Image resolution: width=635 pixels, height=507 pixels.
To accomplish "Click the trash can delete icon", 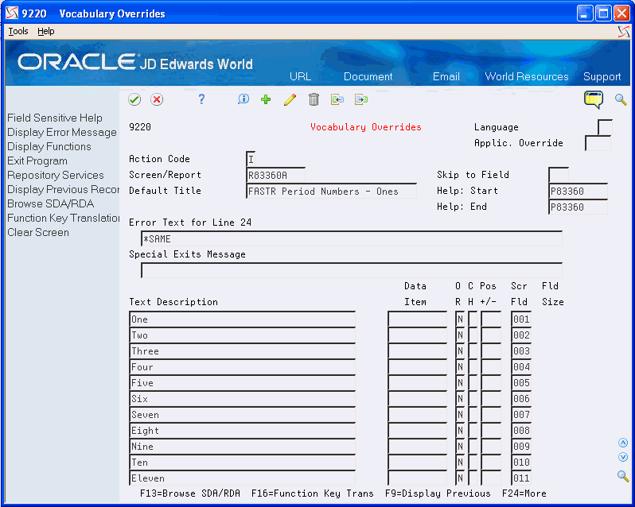I will click(x=314, y=99).
